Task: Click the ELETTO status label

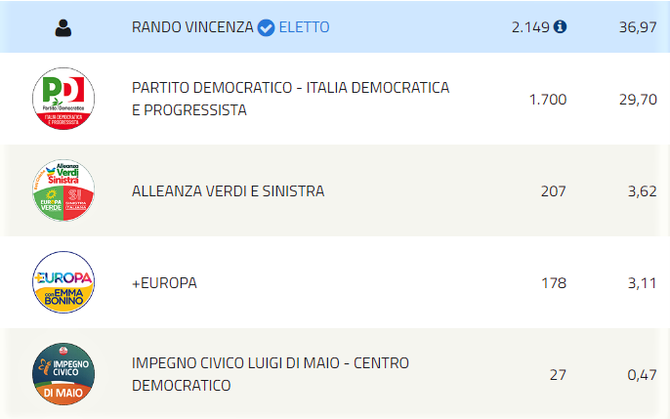Action: tap(305, 27)
